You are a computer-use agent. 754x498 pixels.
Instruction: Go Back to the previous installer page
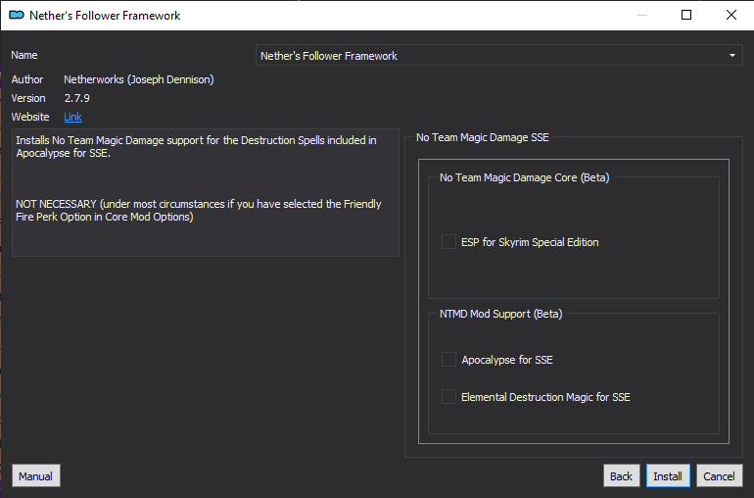621,475
